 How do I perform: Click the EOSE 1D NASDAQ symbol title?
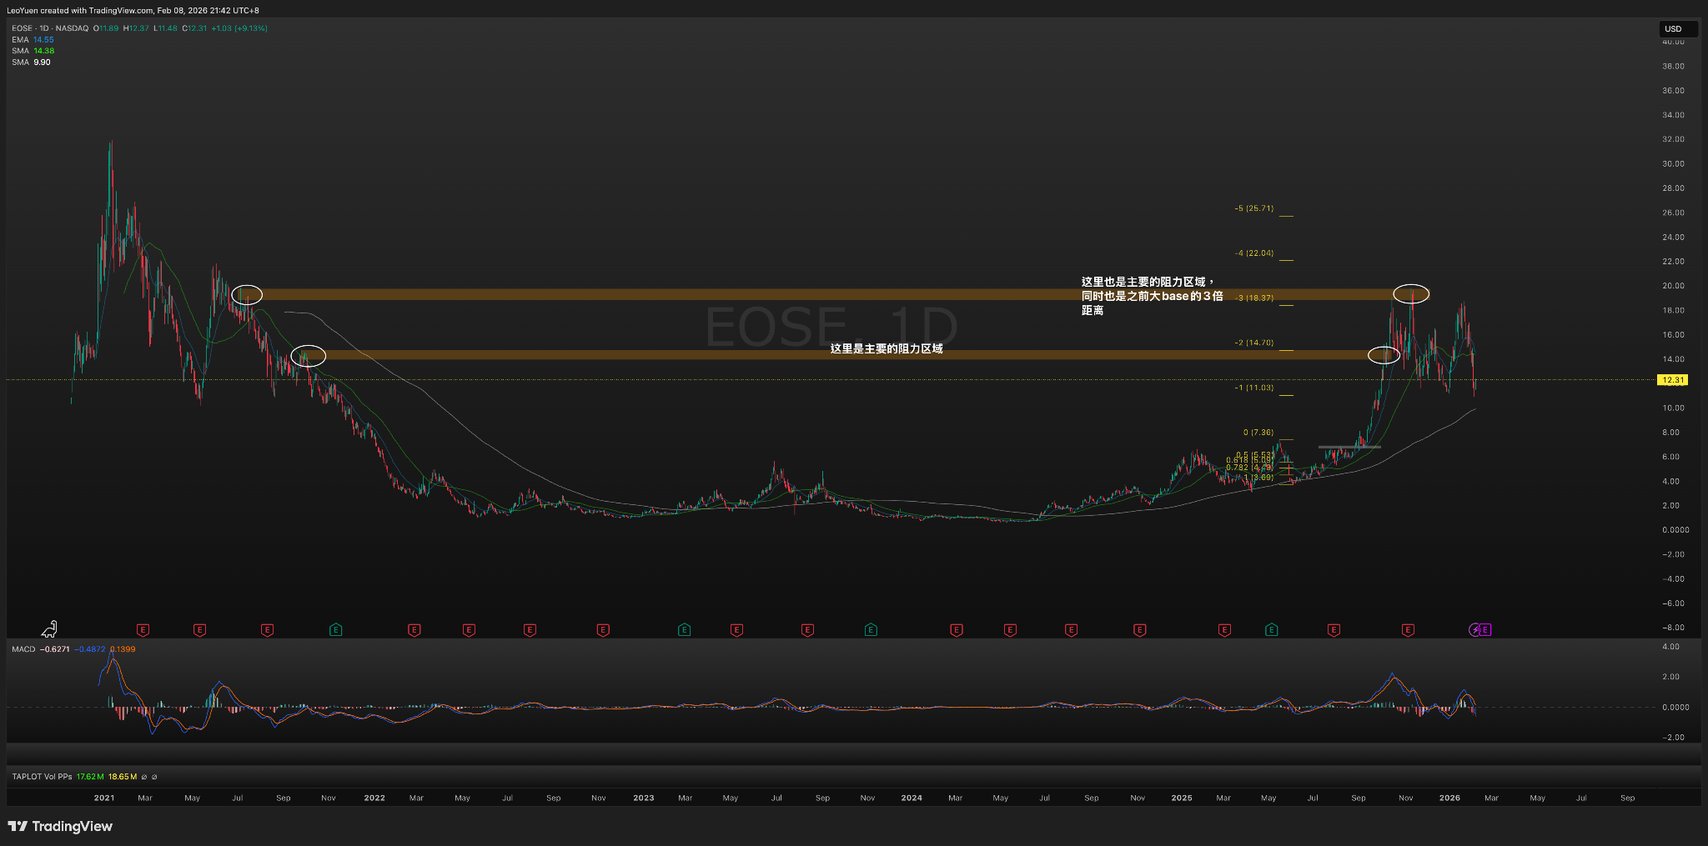(x=50, y=28)
